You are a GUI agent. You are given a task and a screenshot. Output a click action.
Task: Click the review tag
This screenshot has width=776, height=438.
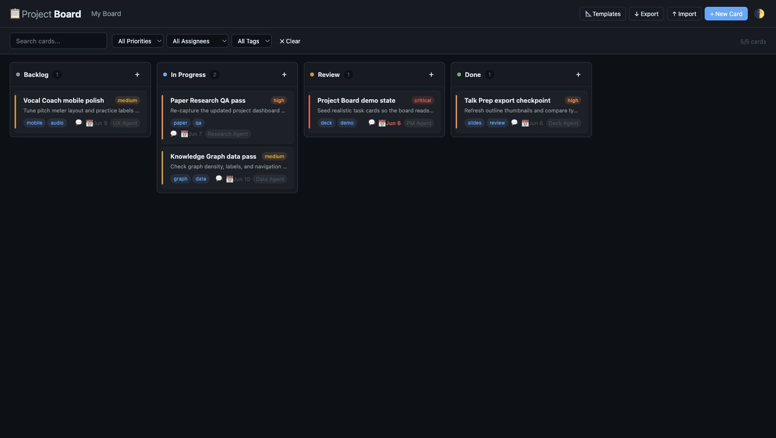click(x=498, y=123)
